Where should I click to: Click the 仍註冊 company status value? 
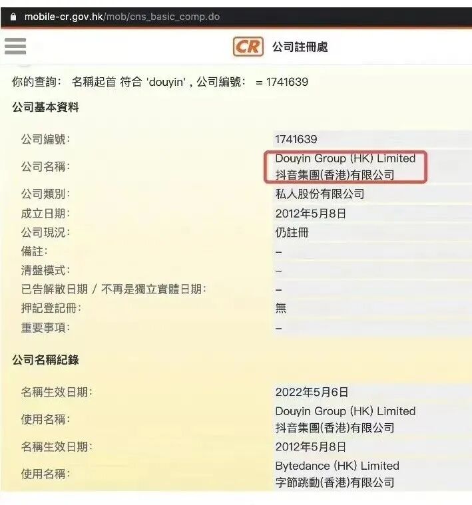coord(292,232)
